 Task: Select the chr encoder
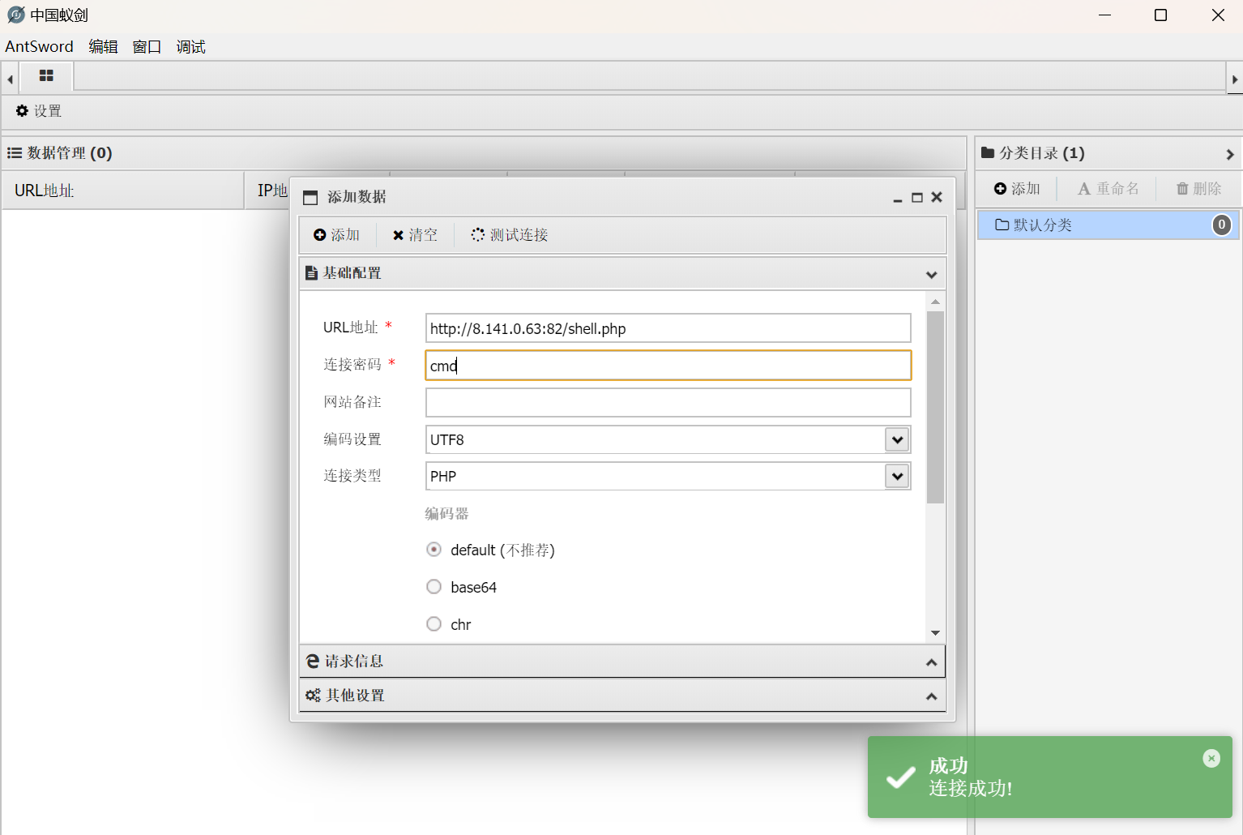tap(434, 624)
